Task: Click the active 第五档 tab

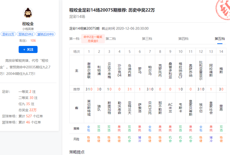Action: tap(219, 38)
